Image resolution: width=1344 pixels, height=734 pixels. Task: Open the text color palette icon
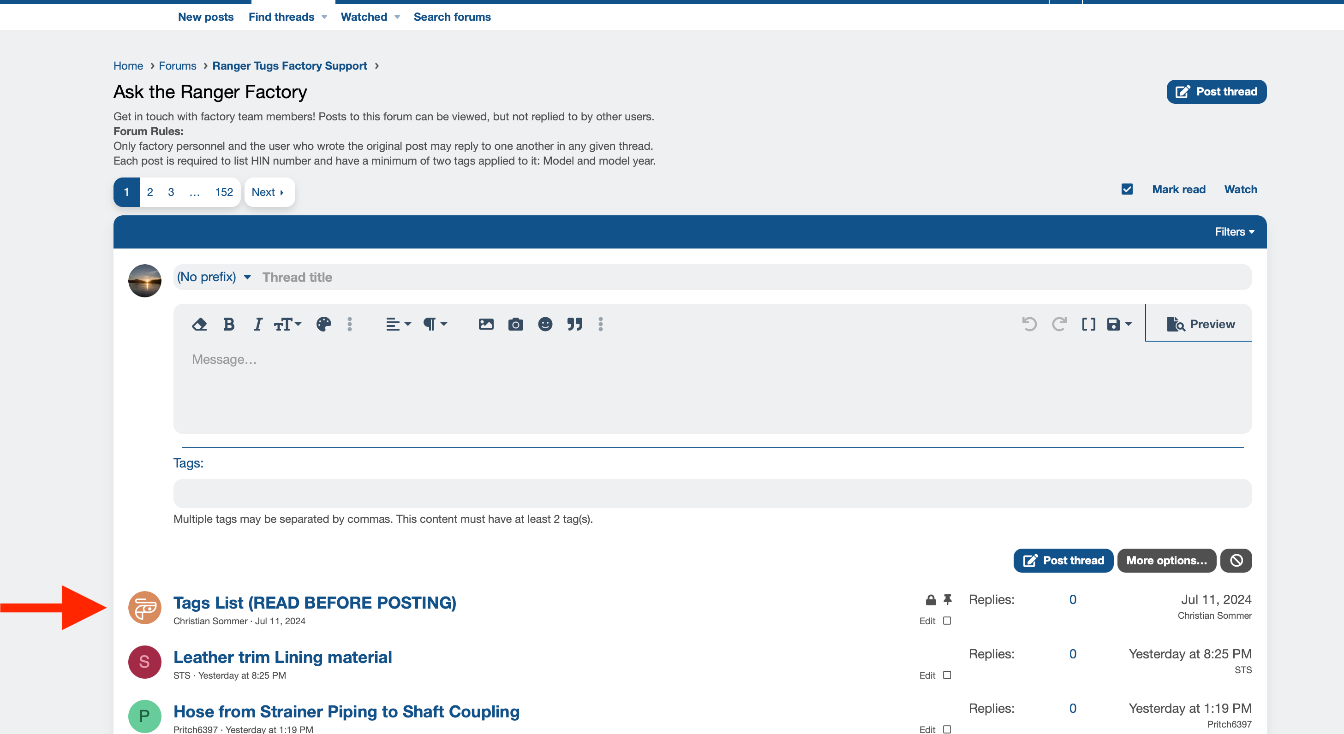[x=323, y=324]
